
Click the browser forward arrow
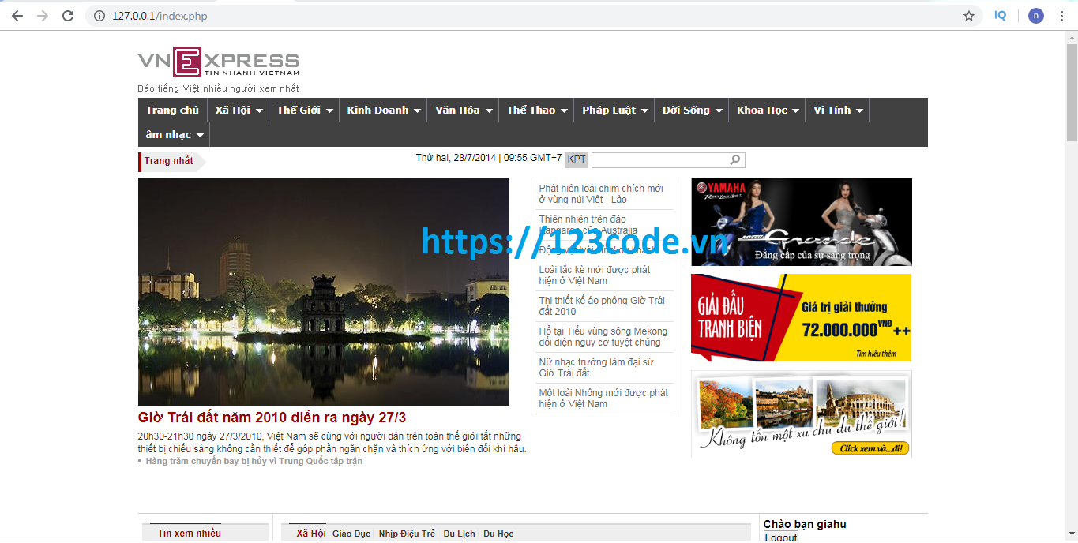[42, 15]
